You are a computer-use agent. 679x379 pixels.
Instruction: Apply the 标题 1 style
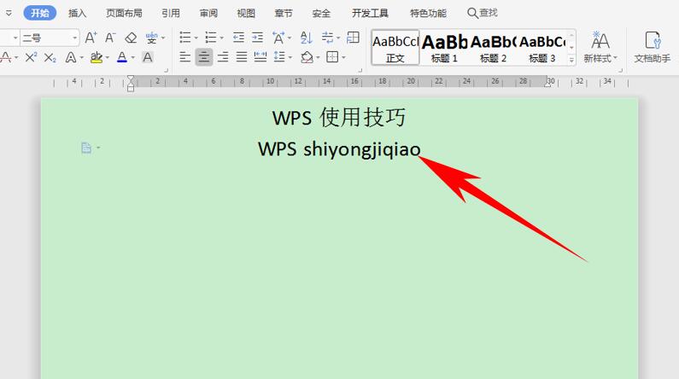point(444,48)
